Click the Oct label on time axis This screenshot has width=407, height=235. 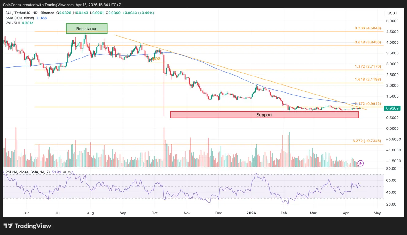(154, 213)
